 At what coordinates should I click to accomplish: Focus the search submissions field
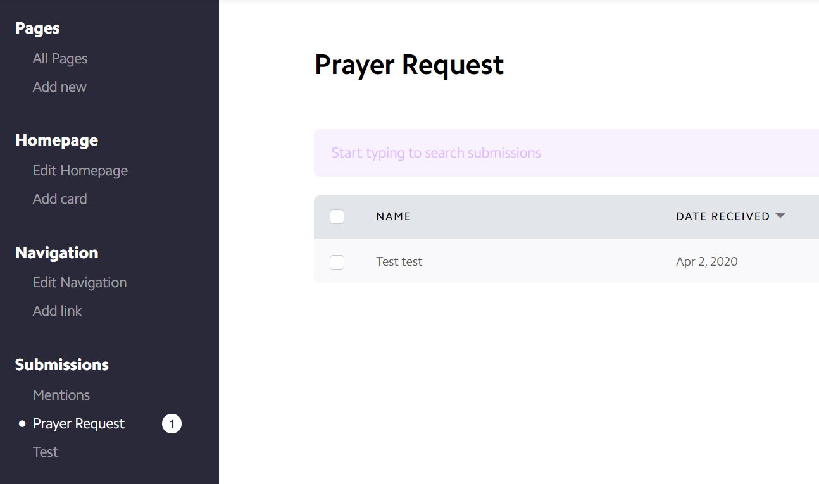[x=566, y=153]
